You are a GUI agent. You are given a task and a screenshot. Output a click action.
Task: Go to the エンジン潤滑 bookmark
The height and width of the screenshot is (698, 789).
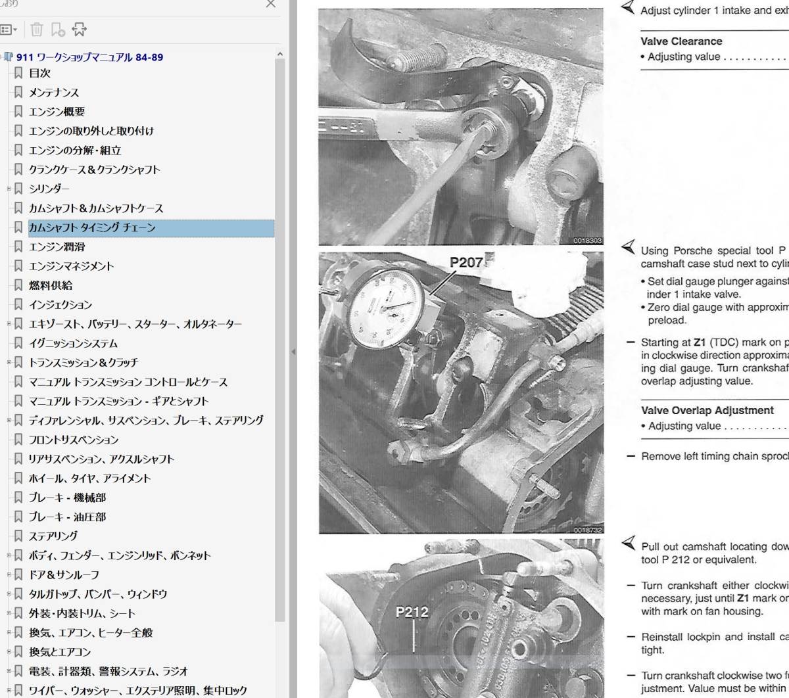pyautogui.click(x=57, y=246)
